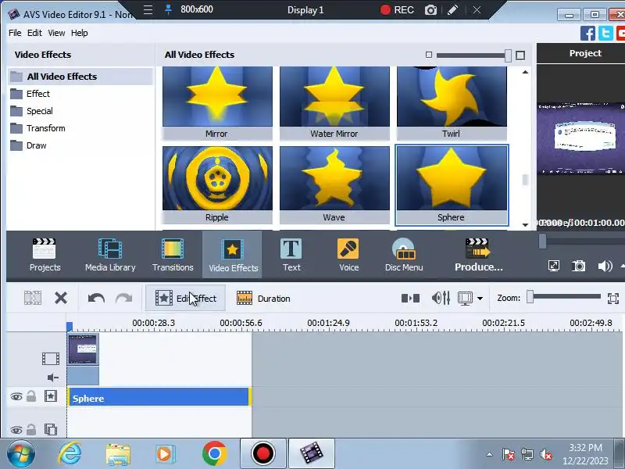
Task: Open the Twitter link icon
Action: click(605, 33)
